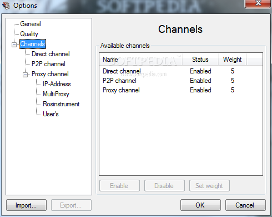Click Enabled status of P2P channel
The width and height of the screenshot is (272, 217).
tap(200, 81)
